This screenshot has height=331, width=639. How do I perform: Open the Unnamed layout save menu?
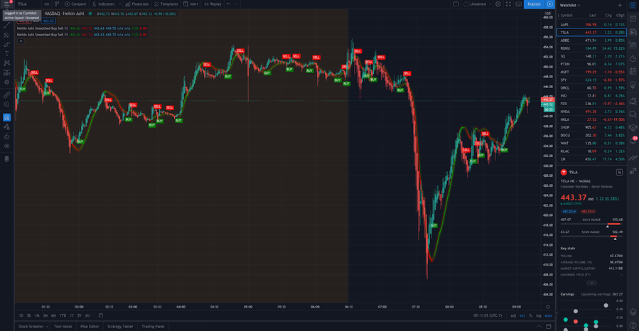(x=478, y=4)
